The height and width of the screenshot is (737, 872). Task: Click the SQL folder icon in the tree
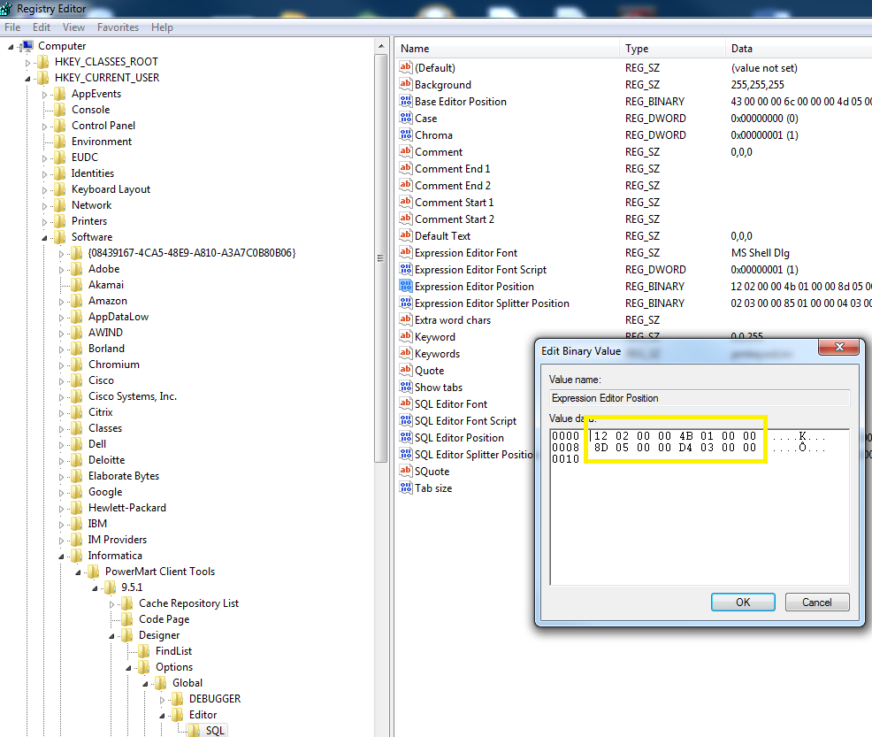[x=195, y=730]
